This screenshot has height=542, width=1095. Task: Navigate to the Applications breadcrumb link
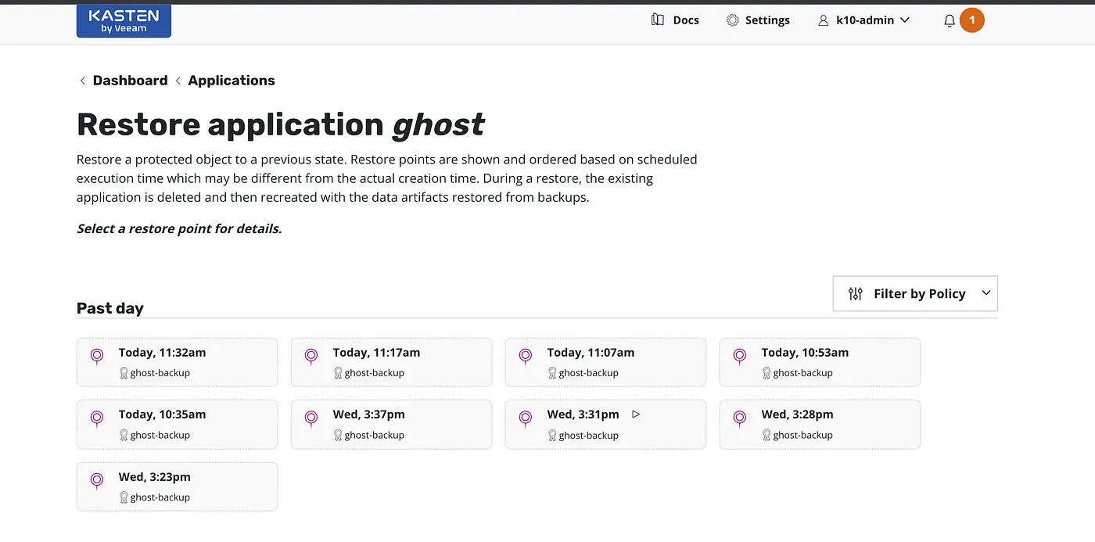[x=232, y=81]
